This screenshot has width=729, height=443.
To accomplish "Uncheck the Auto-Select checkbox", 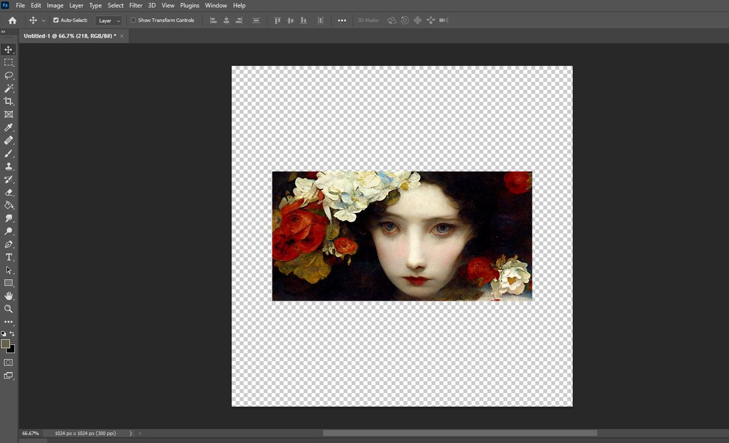I will pos(56,21).
